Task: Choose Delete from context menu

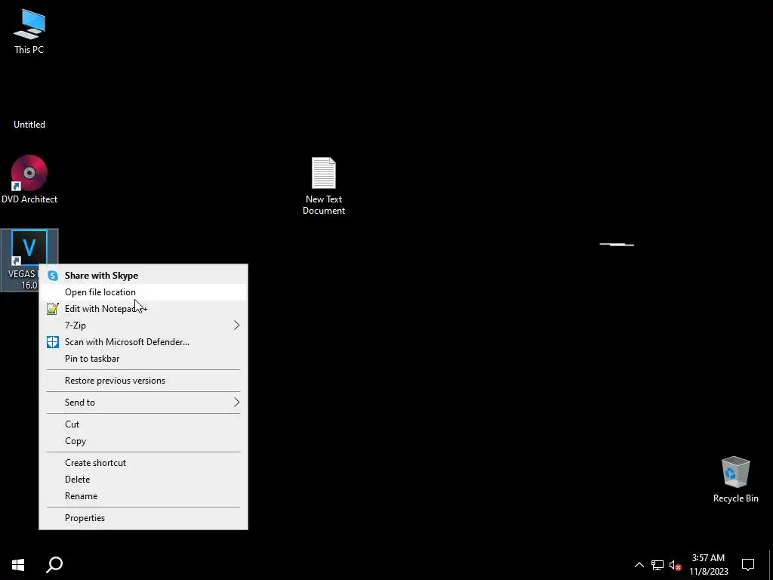Action: tap(143, 480)
